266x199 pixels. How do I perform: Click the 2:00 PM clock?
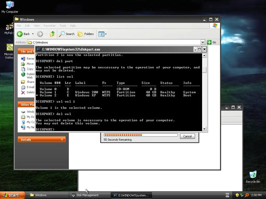coord(256,195)
